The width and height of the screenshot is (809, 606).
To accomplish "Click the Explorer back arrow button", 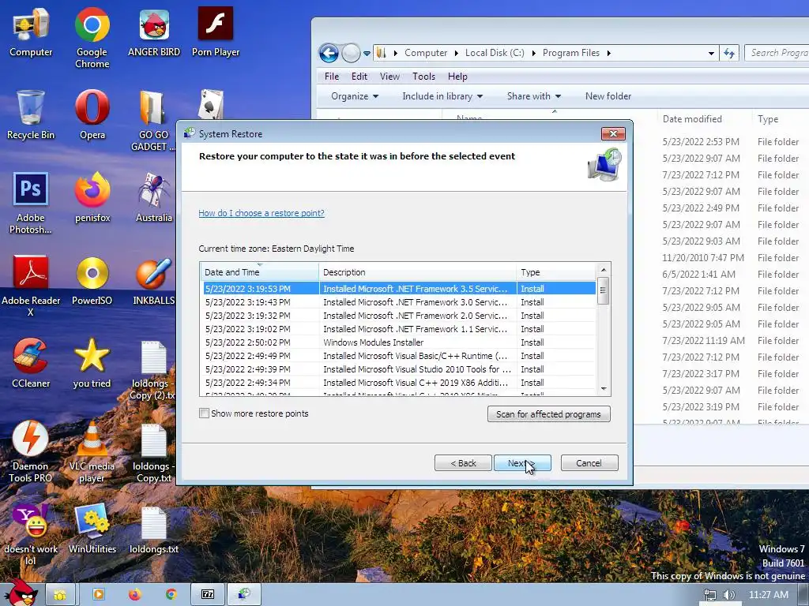I will point(328,53).
